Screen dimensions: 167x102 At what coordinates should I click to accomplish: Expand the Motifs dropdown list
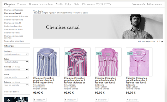(x=16, y=77)
